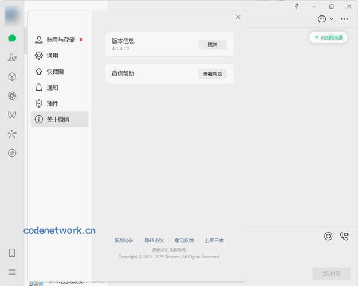This screenshot has width=358, height=286.
Task: Open the Favorites cube icon in the sidebar
Action: pyautogui.click(x=12, y=77)
